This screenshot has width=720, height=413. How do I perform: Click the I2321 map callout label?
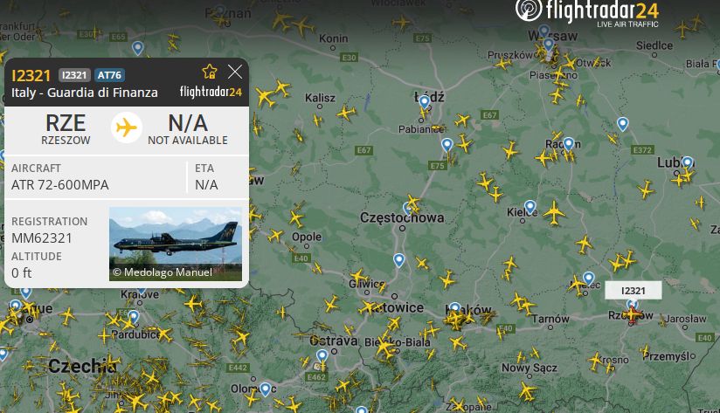(x=633, y=291)
